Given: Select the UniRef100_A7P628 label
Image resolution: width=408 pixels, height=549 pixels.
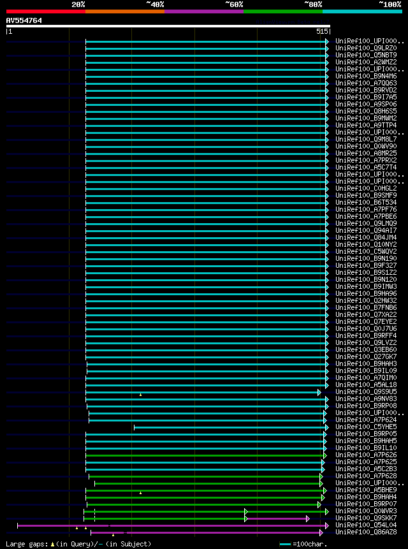Looking at the screenshot, I should click(366, 476).
